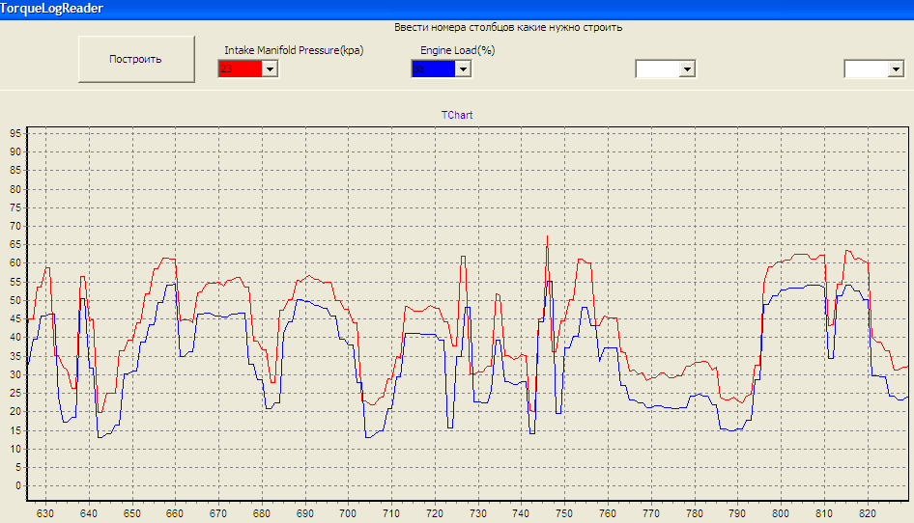Image resolution: width=914 pixels, height=523 pixels.
Task: Click the TChart chart title
Action: (x=457, y=115)
